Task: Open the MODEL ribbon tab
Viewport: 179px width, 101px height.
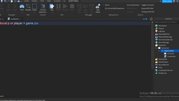Action: coord(34,1)
